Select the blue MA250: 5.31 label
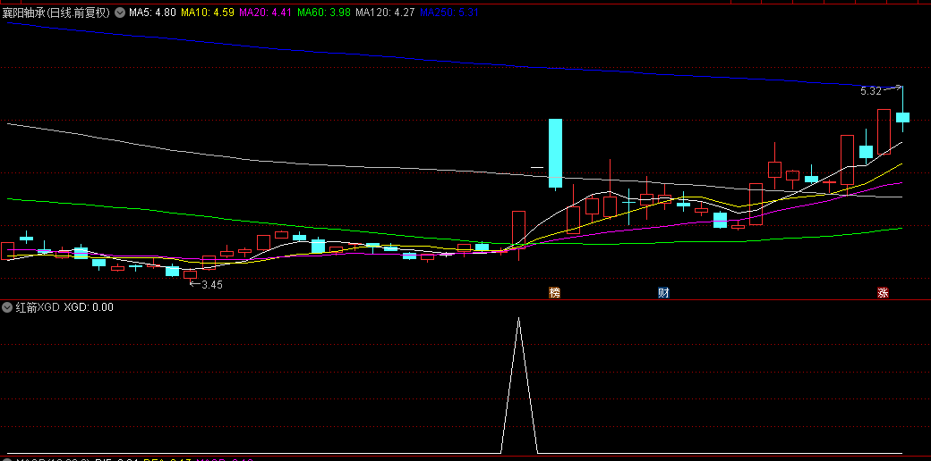 [448, 13]
